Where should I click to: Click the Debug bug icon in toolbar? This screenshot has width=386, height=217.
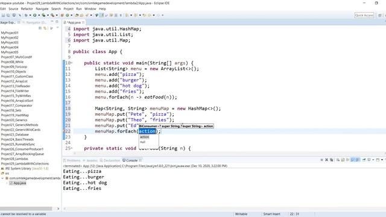(x=26, y=15)
